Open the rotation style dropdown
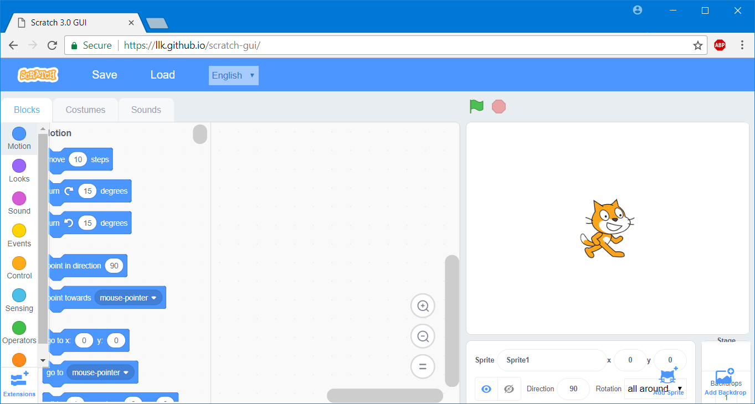Image resolution: width=755 pixels, height=404 pixels. (x=654, y=389)
